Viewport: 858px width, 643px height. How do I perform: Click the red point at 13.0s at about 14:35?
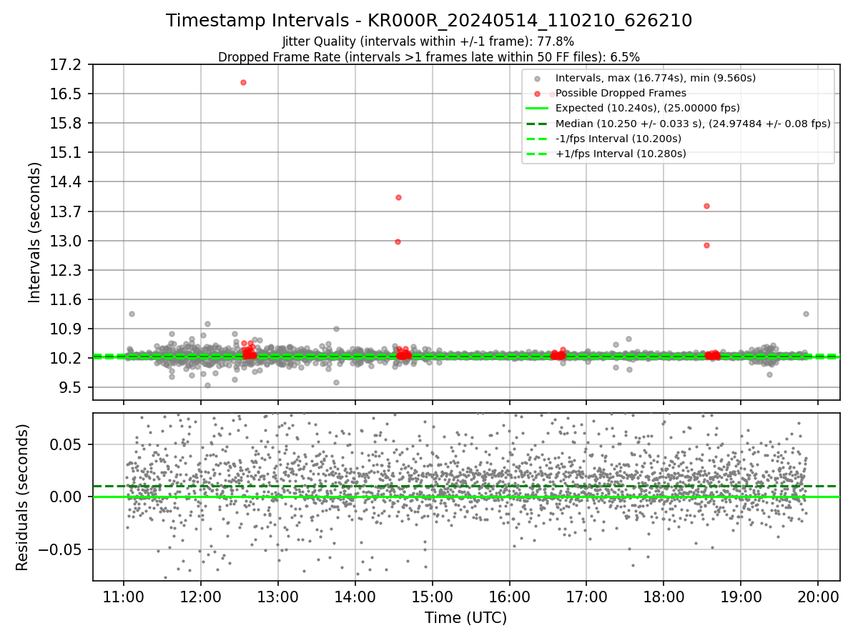click(x=398, y=241)
